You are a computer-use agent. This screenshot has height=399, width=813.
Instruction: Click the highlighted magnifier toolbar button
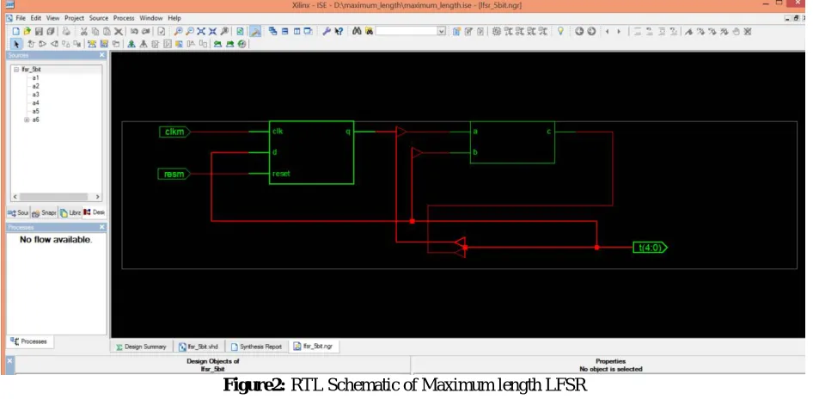coord(255,31)
